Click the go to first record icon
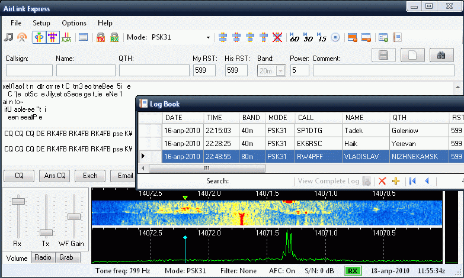464x278 pixels. [x=412, y=181]
